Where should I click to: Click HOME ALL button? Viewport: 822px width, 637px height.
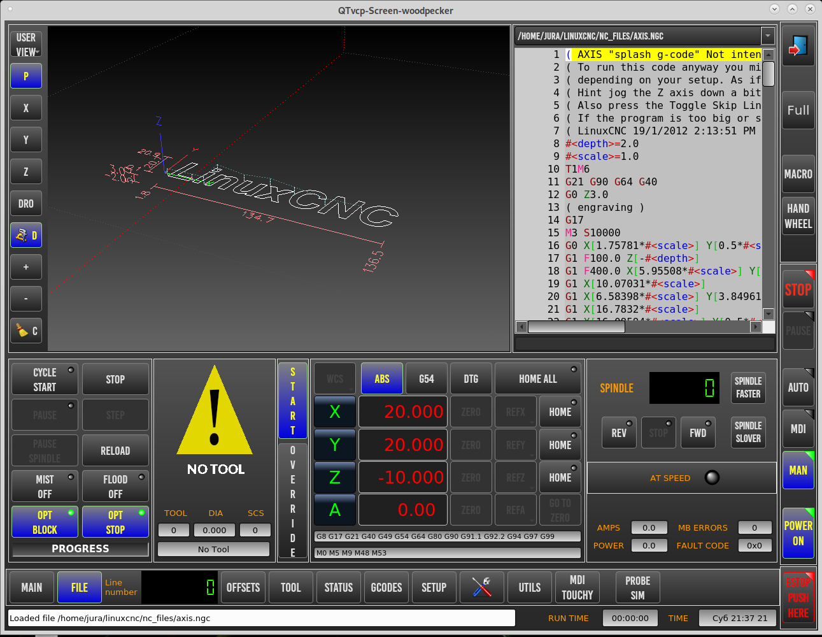pyautogui.click(x=538, y=379)
